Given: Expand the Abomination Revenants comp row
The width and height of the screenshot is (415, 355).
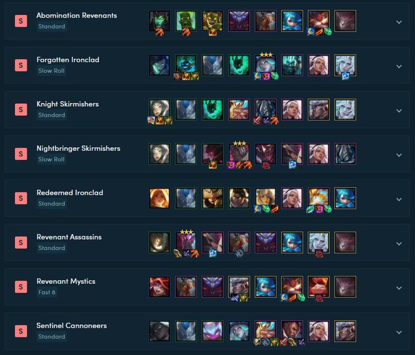Looking at the screenshot, I should click(399, 22).
